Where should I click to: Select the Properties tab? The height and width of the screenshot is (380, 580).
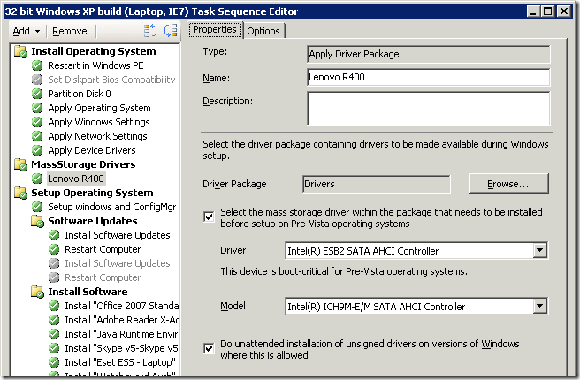click(x=215, y=30)
